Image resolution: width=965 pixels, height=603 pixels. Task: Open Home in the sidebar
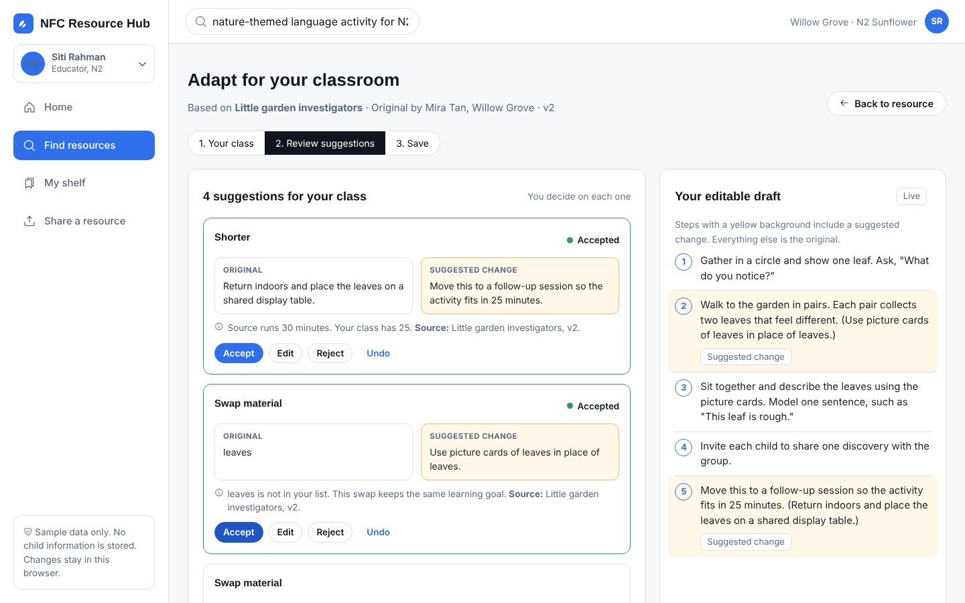84,107
